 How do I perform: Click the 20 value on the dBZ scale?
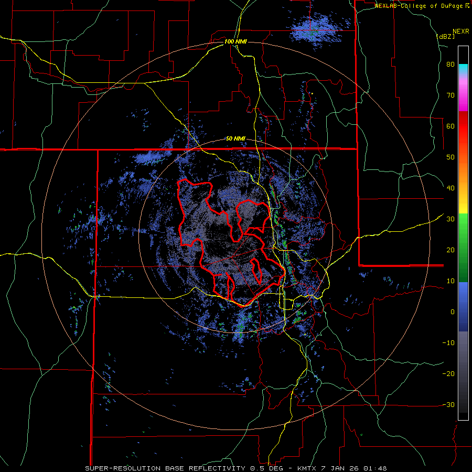[450, 250]
